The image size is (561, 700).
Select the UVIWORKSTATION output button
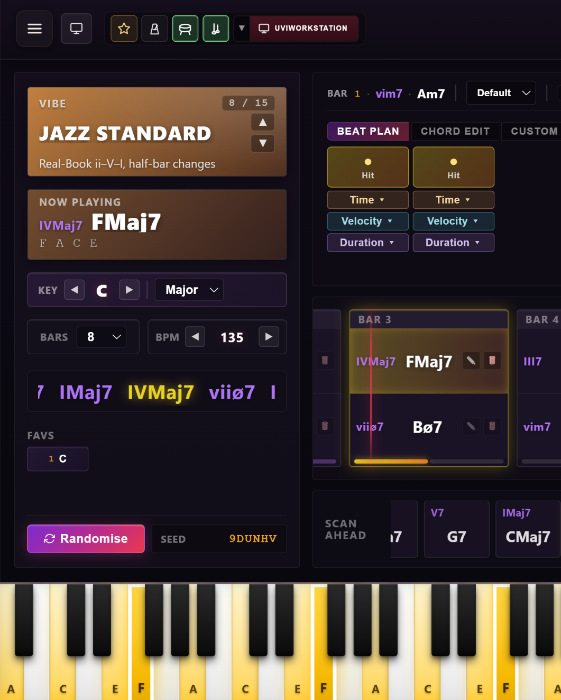304,29
